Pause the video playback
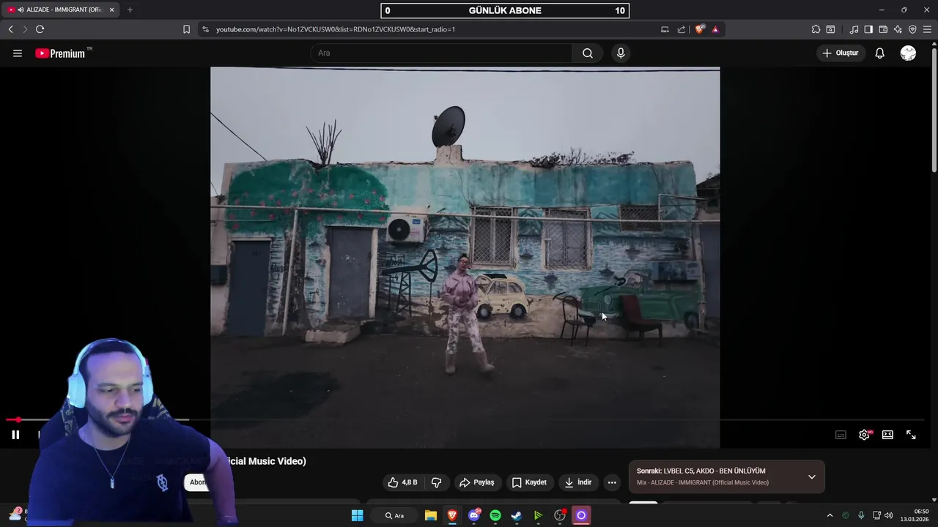Viewport: 938px width, 527px height. point(15,435)
